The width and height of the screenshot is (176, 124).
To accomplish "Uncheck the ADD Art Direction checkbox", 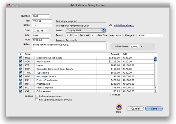I will coord(21,61).
